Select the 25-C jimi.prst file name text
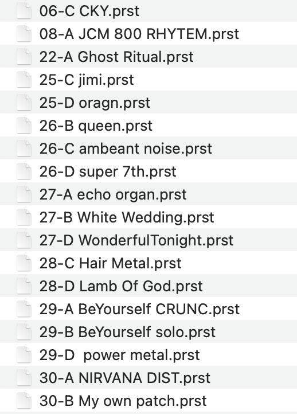Viewport: 297px width, 414px height. [87, 80]
